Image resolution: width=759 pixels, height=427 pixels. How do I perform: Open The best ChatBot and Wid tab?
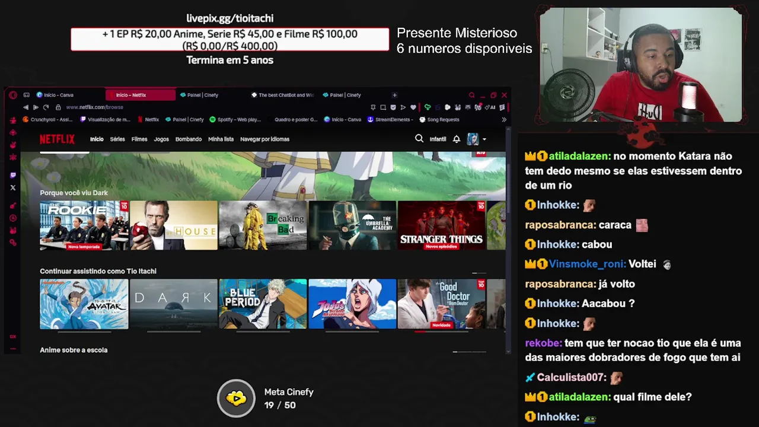pyautogui.click(x=283, y=95)
